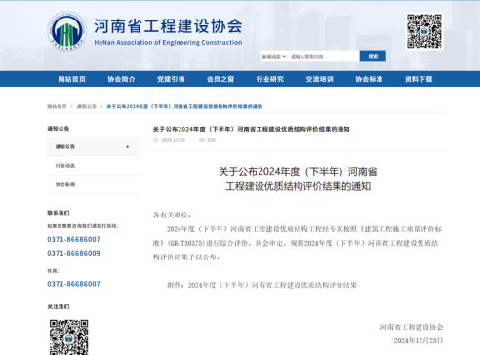Screen dimensions: 480x355
Task: Open the 协会简介 navigation menu
Action: click(x=121, y=79)
